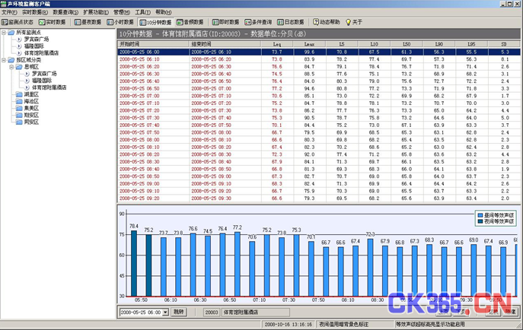The image size is (523, 330).
Task: Click the L50 column header
Action: [x=407, y=44]
